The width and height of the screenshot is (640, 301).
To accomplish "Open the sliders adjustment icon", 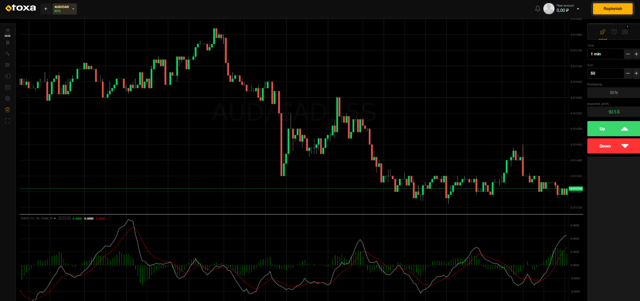I will point(7,65).
